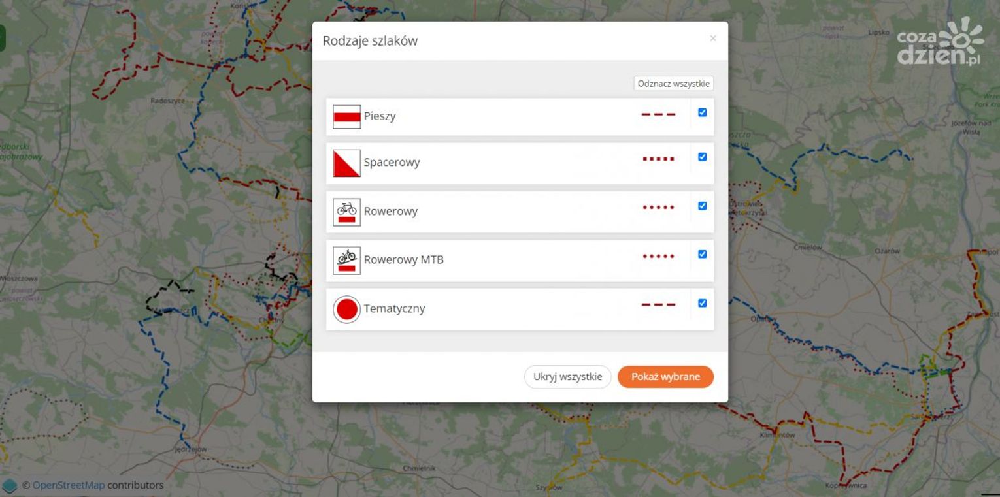
Task: Click the Pieszy dashed line sample
Action: click(658, 114)
